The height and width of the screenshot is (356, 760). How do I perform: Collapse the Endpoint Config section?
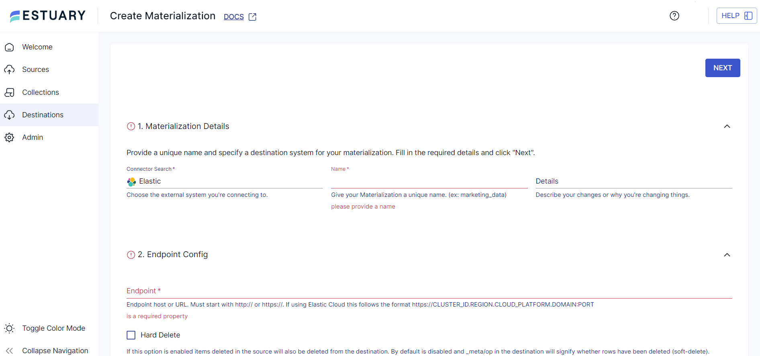point(727,255)
